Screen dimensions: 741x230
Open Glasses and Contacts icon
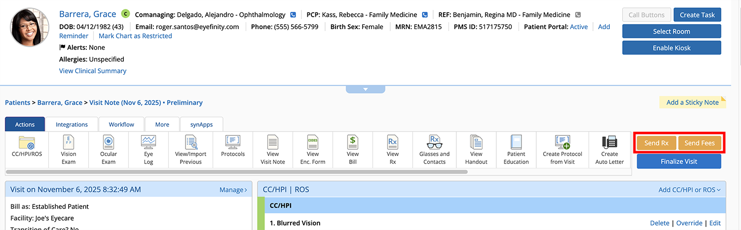point(434,143)
